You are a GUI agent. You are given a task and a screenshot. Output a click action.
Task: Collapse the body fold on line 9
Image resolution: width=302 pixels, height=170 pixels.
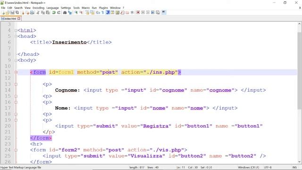click(16, 60)
